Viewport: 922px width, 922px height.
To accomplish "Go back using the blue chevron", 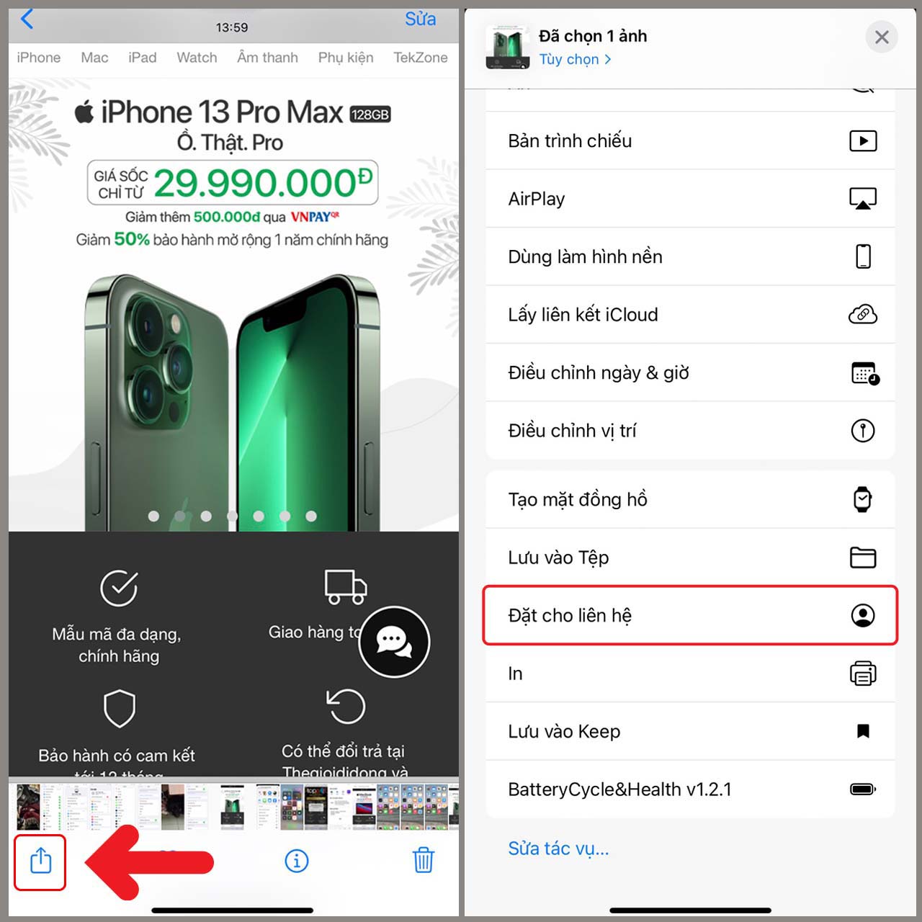I will tap(27, 19).
